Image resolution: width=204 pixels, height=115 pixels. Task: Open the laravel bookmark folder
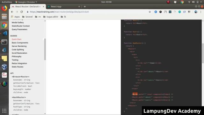tap(27, 17)
